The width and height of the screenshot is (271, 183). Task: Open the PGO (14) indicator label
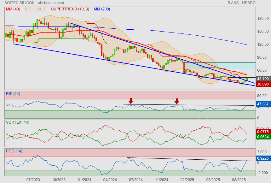[14, 151]
